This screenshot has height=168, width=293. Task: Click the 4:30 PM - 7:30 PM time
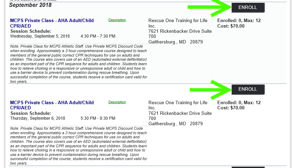[98, 36]
